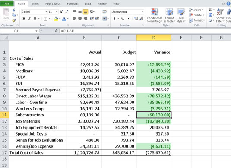Switch to the View tab
The image size is (231, 168).
(x=116, y=4)
